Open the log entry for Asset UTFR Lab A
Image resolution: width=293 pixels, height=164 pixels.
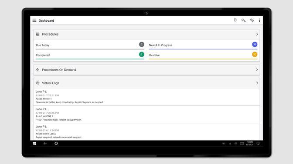(x=146, y=131)
